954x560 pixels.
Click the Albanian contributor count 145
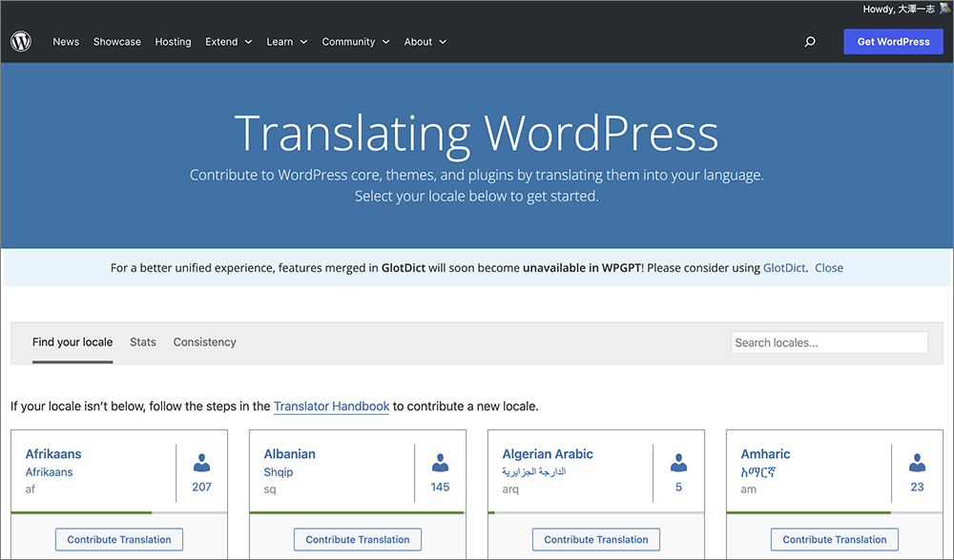(440, 487)
